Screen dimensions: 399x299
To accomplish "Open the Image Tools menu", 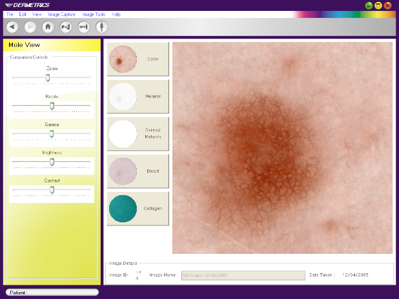I will pos(94,14).
